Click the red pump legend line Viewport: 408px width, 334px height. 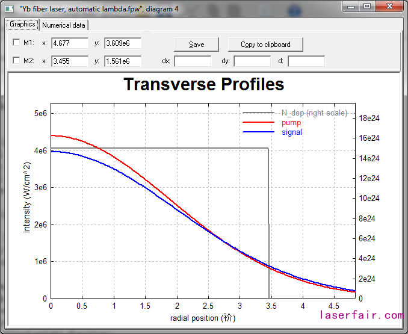pyautogui.click(x=259, y=123)
